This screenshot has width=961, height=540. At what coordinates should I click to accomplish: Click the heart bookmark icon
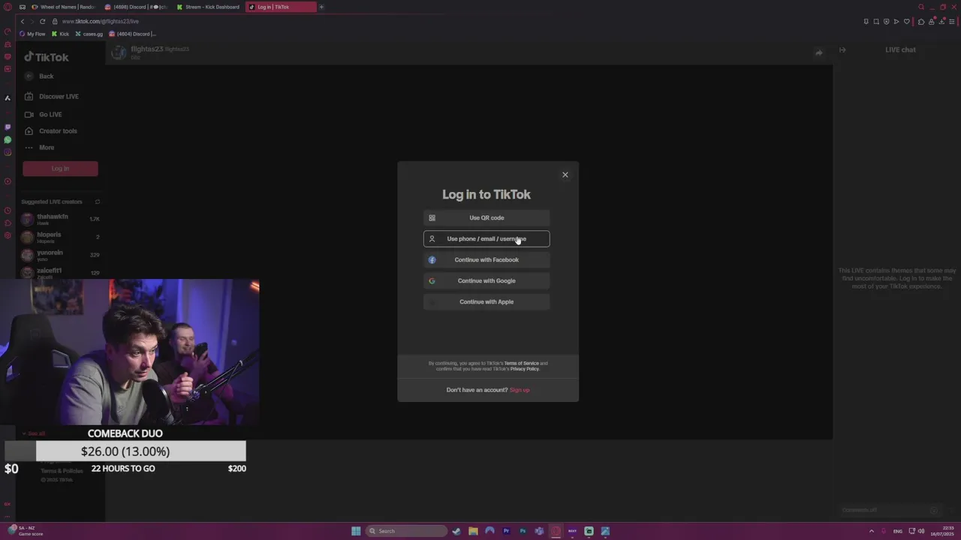click(907, 21)
